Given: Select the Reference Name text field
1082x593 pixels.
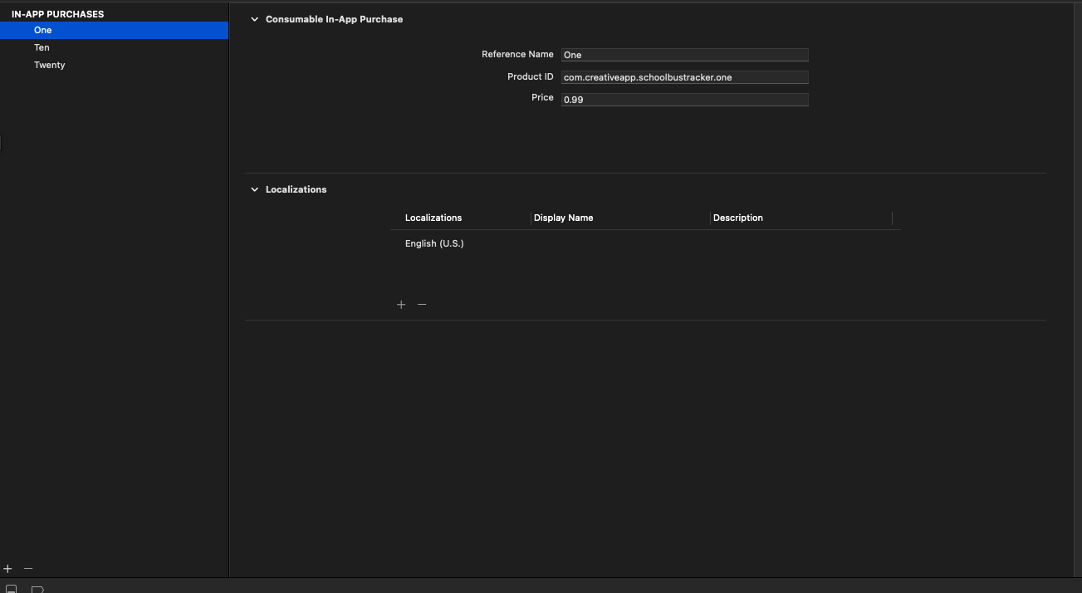Looking at the screenshot, I should [684, 55].
